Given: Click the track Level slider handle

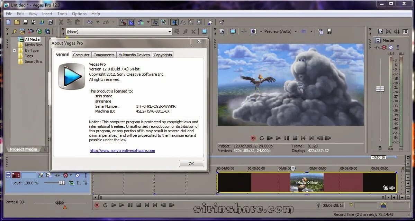Looking at the screenshot, I should pos(62,183).
